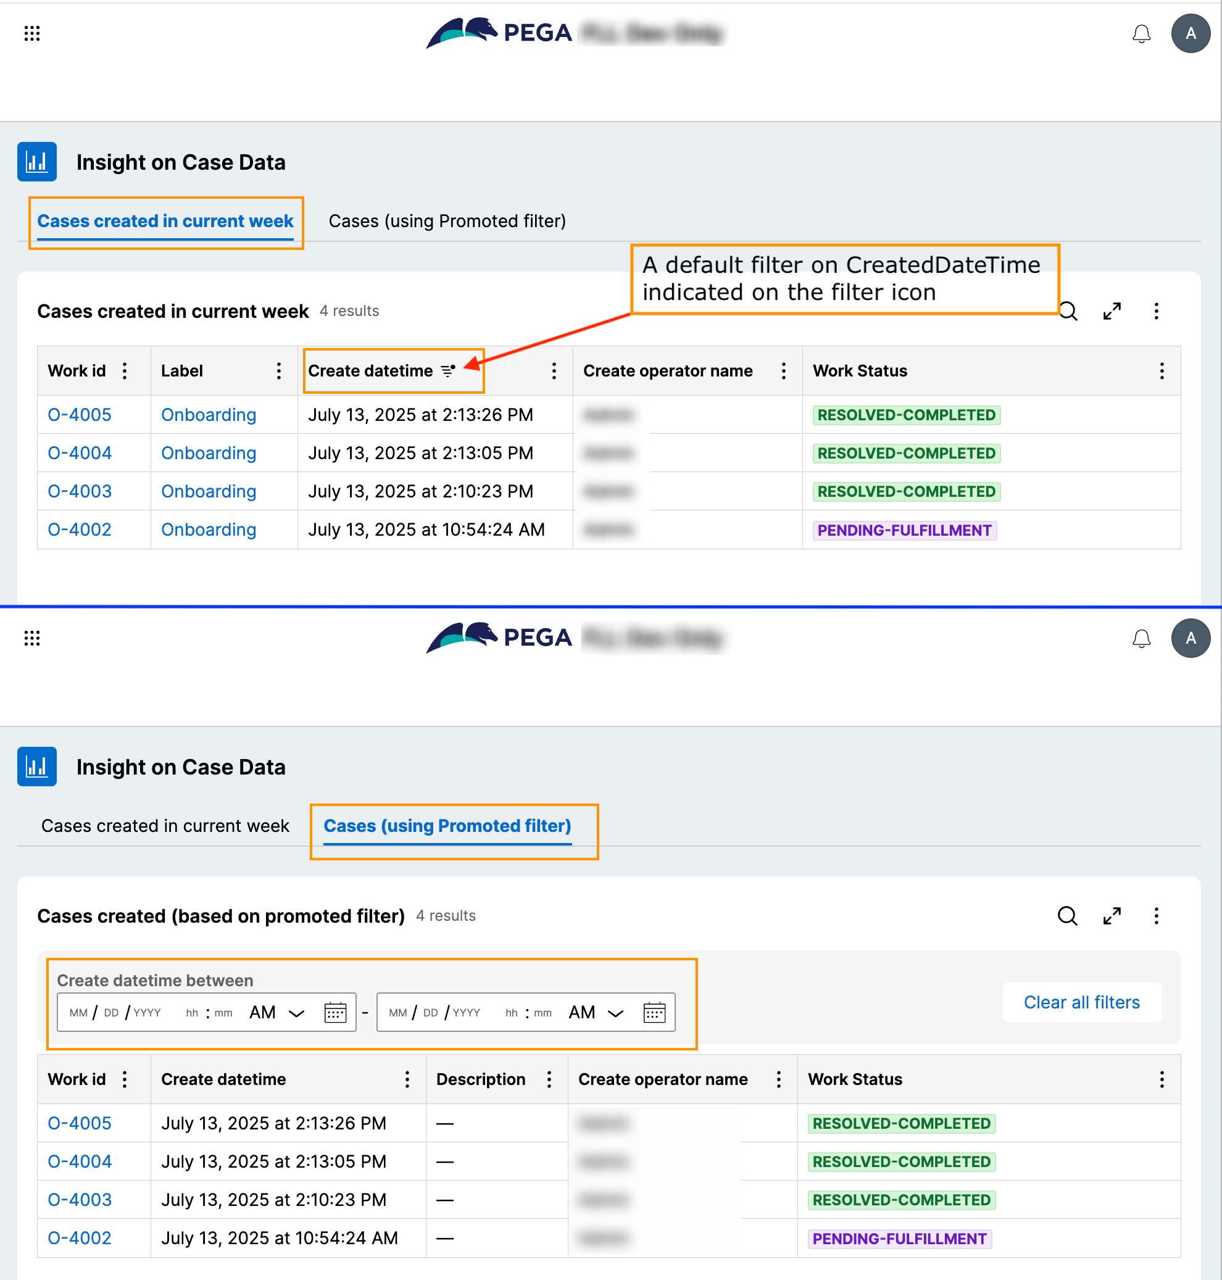The image size is (1222, 1280).
Task: Open the notifications bell in top screen
Action: tap(1141, 33)
